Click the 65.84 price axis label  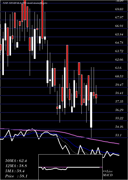point(119,34)
